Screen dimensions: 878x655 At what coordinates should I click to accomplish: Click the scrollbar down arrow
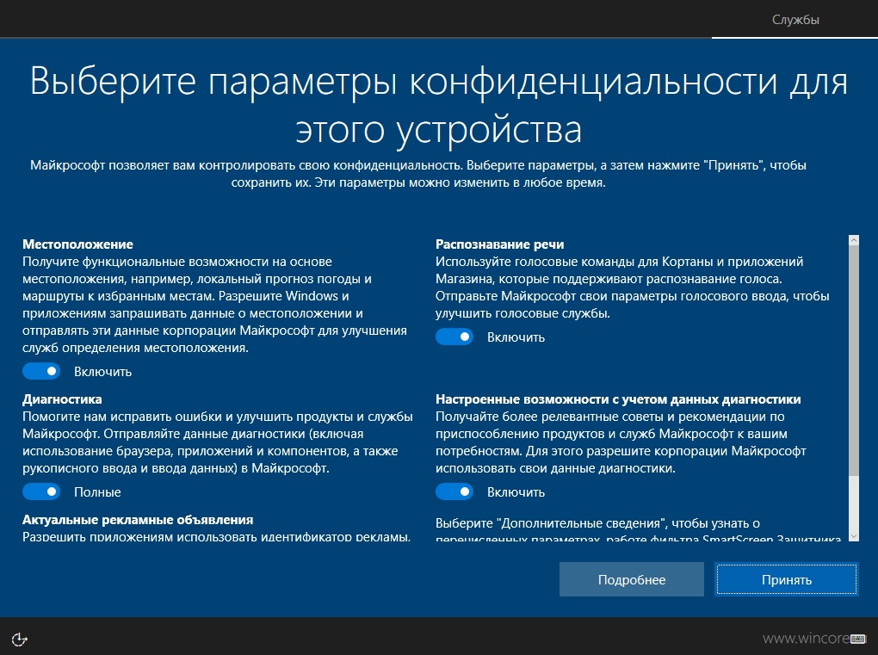854,535
